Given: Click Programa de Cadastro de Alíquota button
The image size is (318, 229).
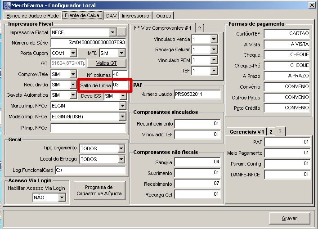Looking at the screenshot, I should 99,190.
